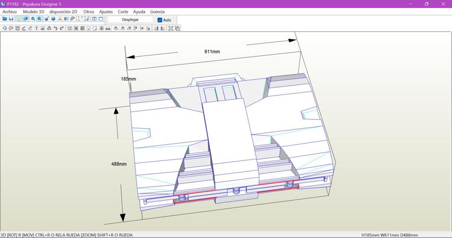
Task: Expand the Corte menu
Action: click(123, 11)
